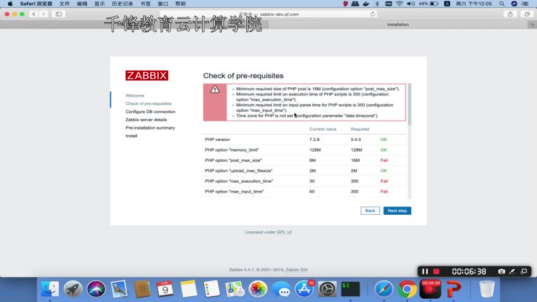Click the Back button in installer

point(370,210)
